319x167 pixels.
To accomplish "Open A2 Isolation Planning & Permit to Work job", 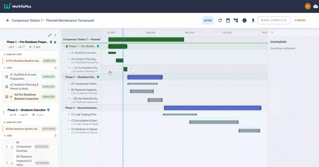I will point(30,87).
